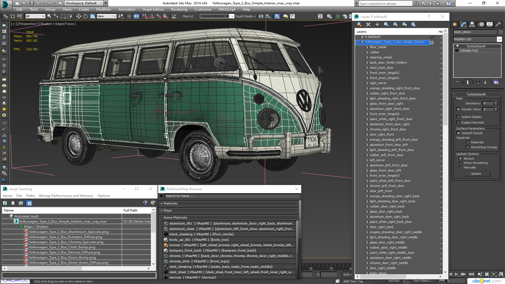The width and height of the screenshot is (505, 284).
Task: Click the Mirror tool icon
Action: tap(261, 16)
